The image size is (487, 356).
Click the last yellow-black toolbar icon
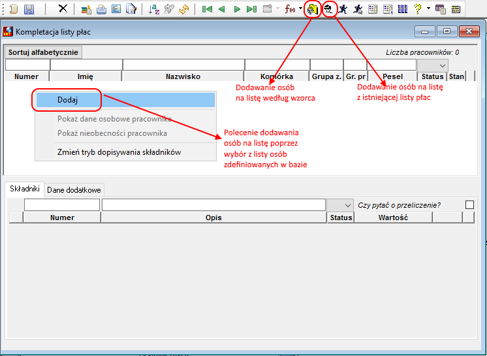(456, 9)
